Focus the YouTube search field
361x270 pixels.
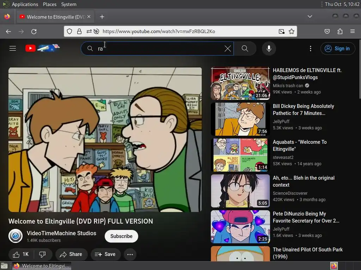157,49
